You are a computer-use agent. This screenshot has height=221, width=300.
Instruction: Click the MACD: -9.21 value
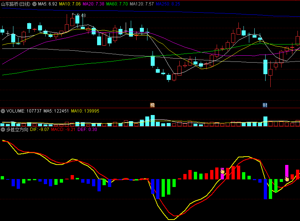pos(63,129)
